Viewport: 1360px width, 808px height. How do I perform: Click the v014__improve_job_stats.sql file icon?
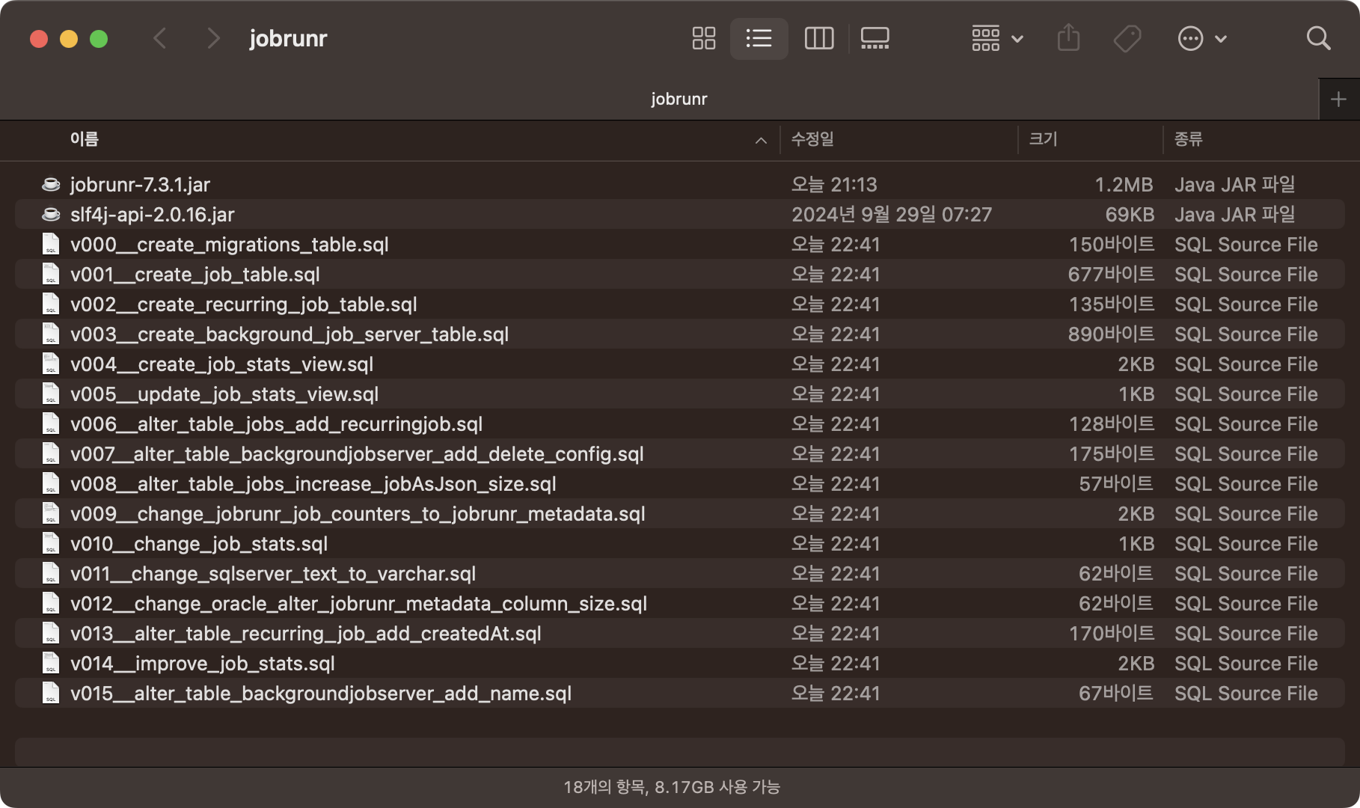click(51, 663)
